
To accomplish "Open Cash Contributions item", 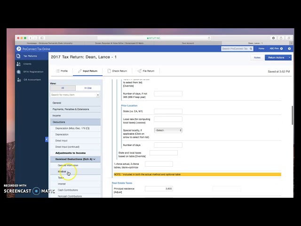I will tap(75, 190).
